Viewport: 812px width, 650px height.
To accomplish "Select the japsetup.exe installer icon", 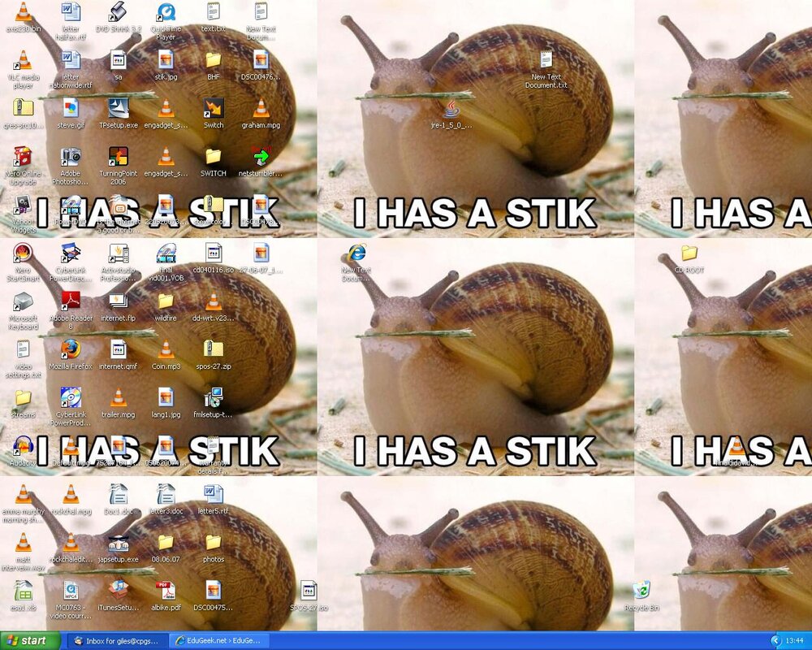I will [x=118, y=542].
